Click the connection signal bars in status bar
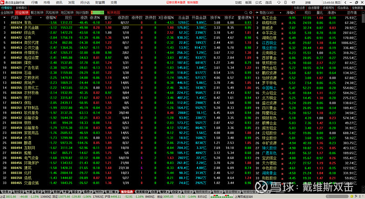Screen dimensions: 365x199 pos(222,197)
